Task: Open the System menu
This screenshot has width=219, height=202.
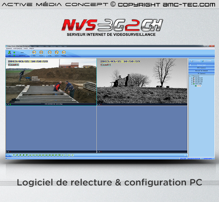Action: tap(9, 48)
